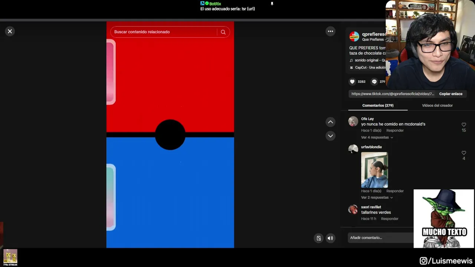Reply to urfavblondie's comment
Screen dimensions: 475x267
point(395,191)
